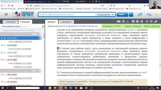Screen dimensions: 161x90
Task: Click 'Сравнить с актуальной' link
Action: [x=133, y=26]
